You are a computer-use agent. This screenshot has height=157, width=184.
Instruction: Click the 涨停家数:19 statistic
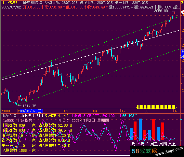click(12, 136)
